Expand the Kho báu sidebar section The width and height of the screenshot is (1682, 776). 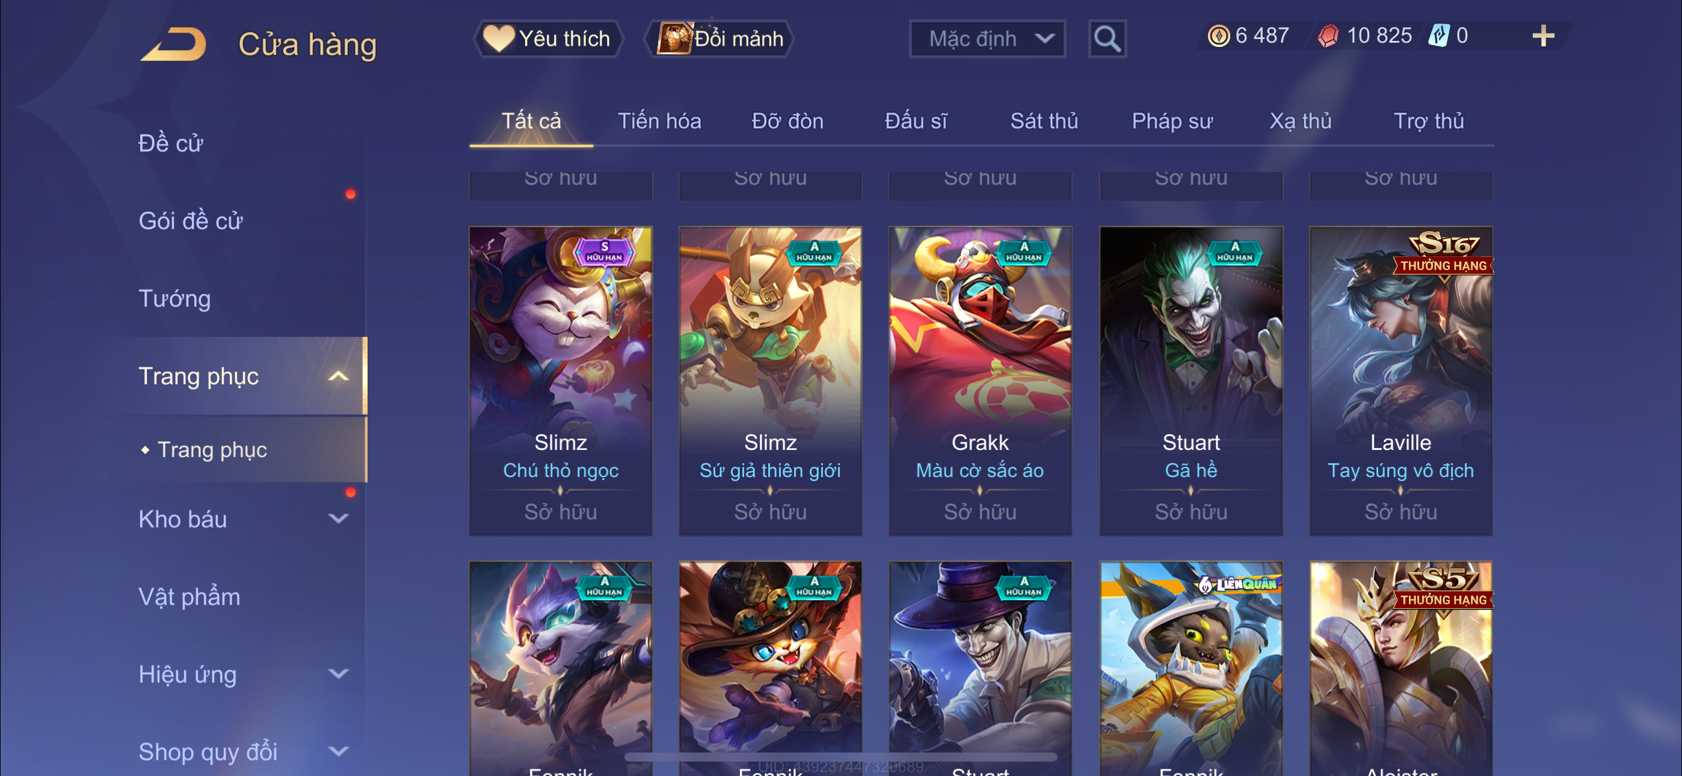[x=338, y=519]
